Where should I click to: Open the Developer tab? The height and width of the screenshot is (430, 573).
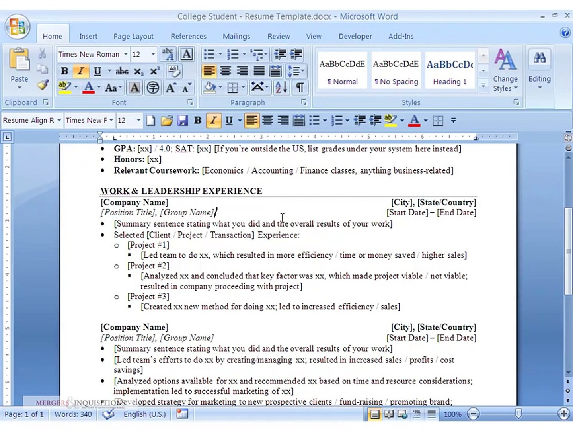pyautogui.click(x=355, y=36)
